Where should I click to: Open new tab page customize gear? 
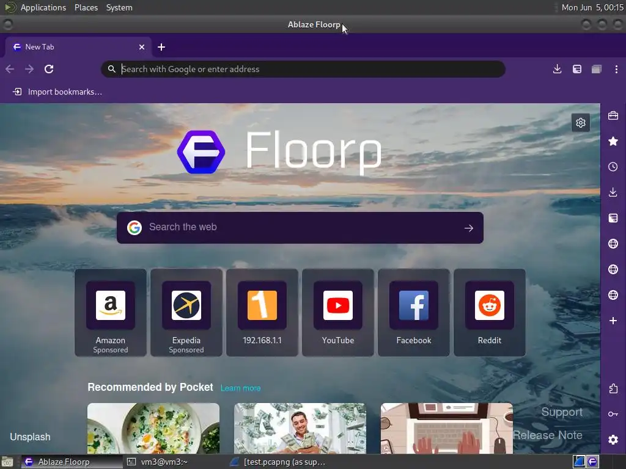pos(581,122)
